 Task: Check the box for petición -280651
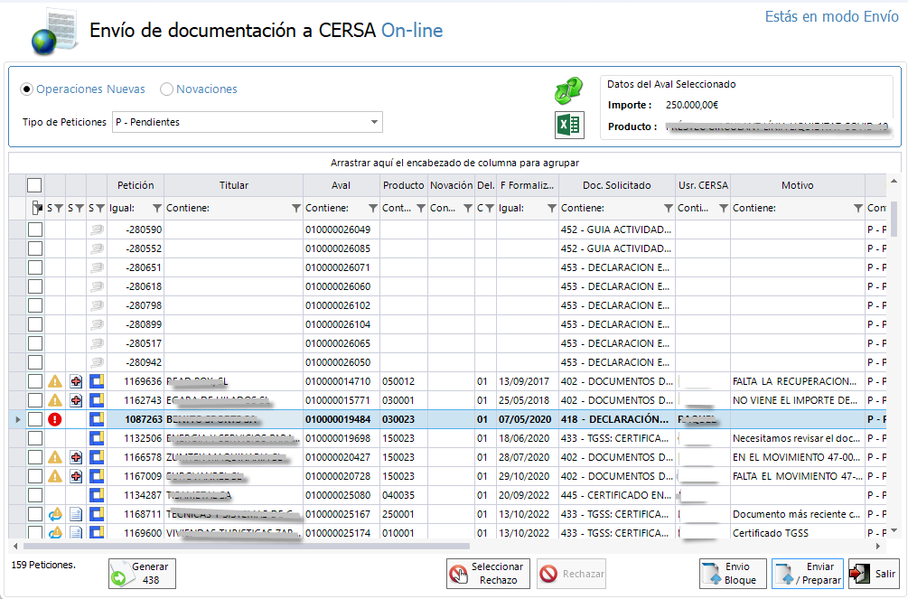(x=35, y=267)
